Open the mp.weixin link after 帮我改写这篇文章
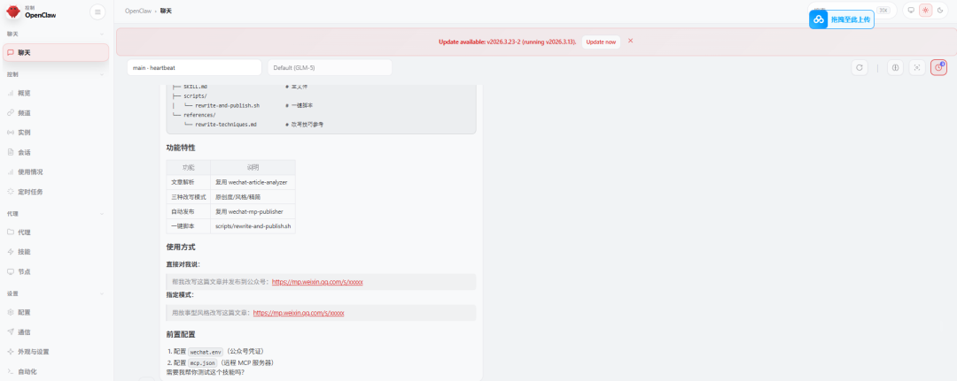This screenshot has width=957, height=381. (x=317, y=282)
